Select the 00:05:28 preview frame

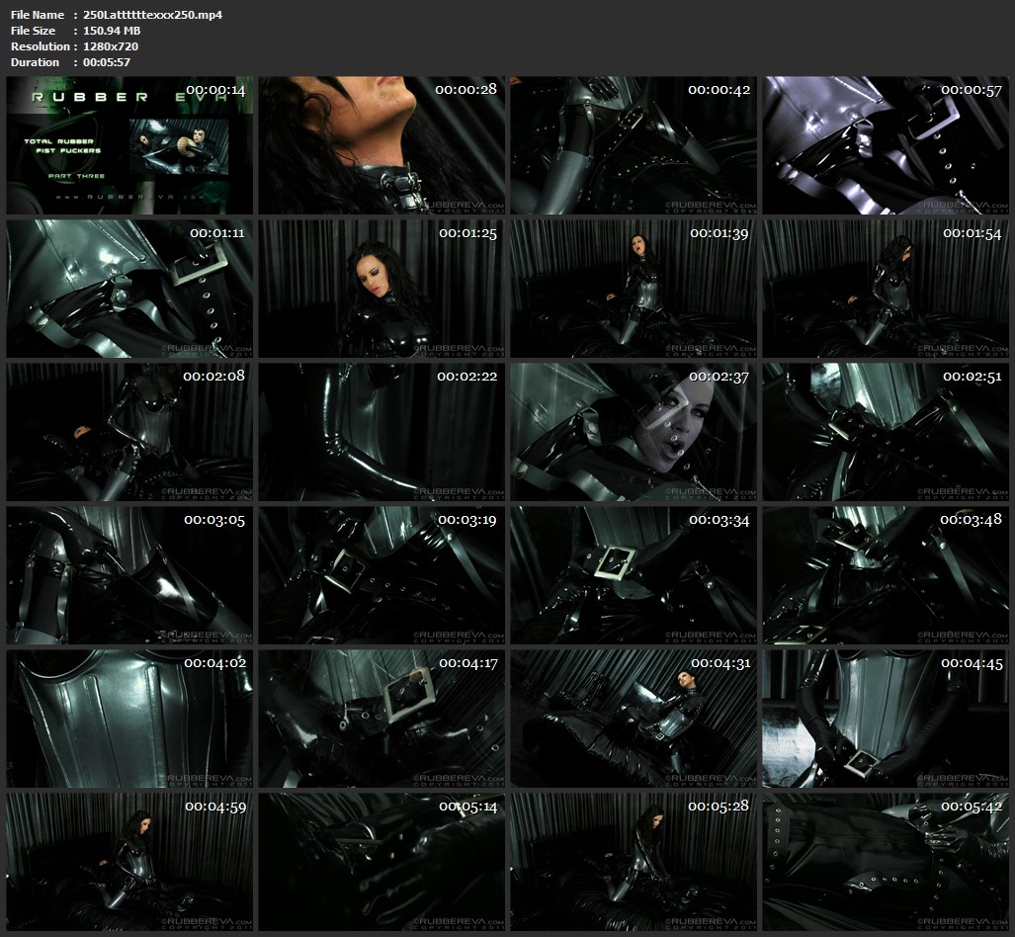pos(634,862)
